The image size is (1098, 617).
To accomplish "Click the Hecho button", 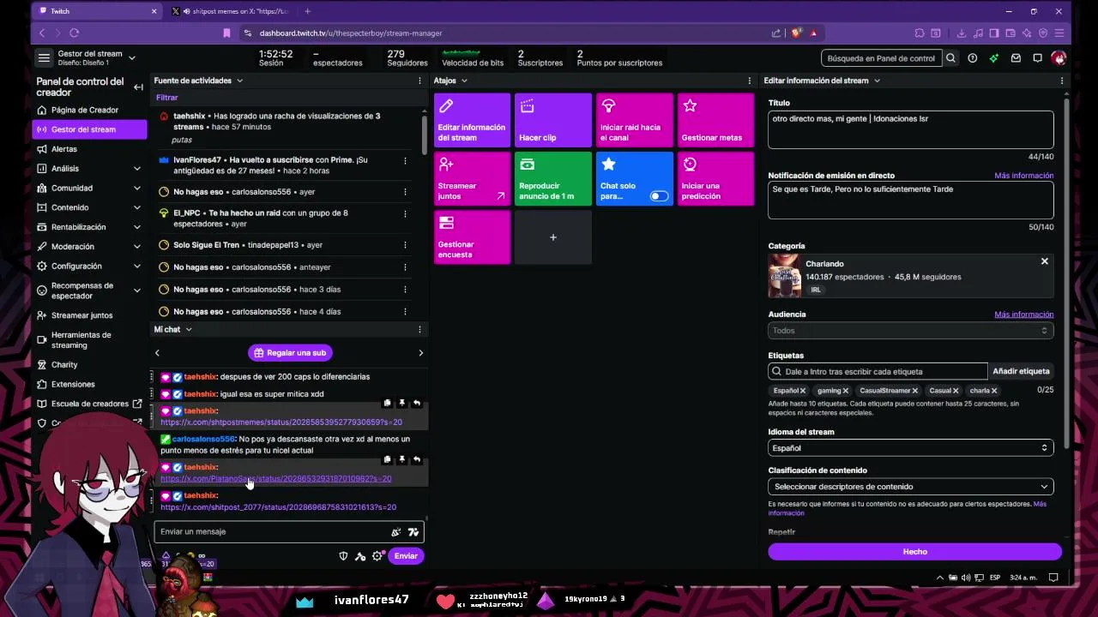I will pos(914,552).
